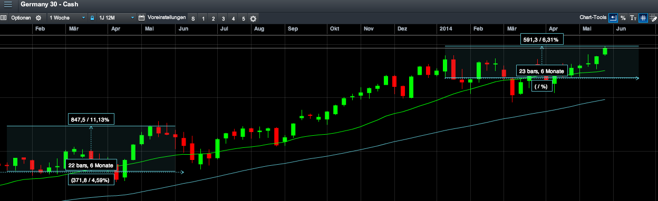Click the calendar icon before Voreinstellungen
The height and width of the screenshot is (201, 658).
click(141, 18)
